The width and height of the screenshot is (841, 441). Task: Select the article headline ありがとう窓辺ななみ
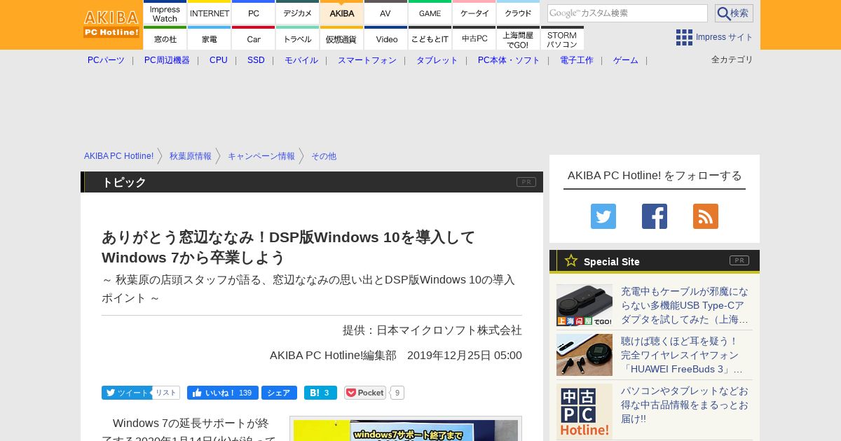tap(289, 247)
